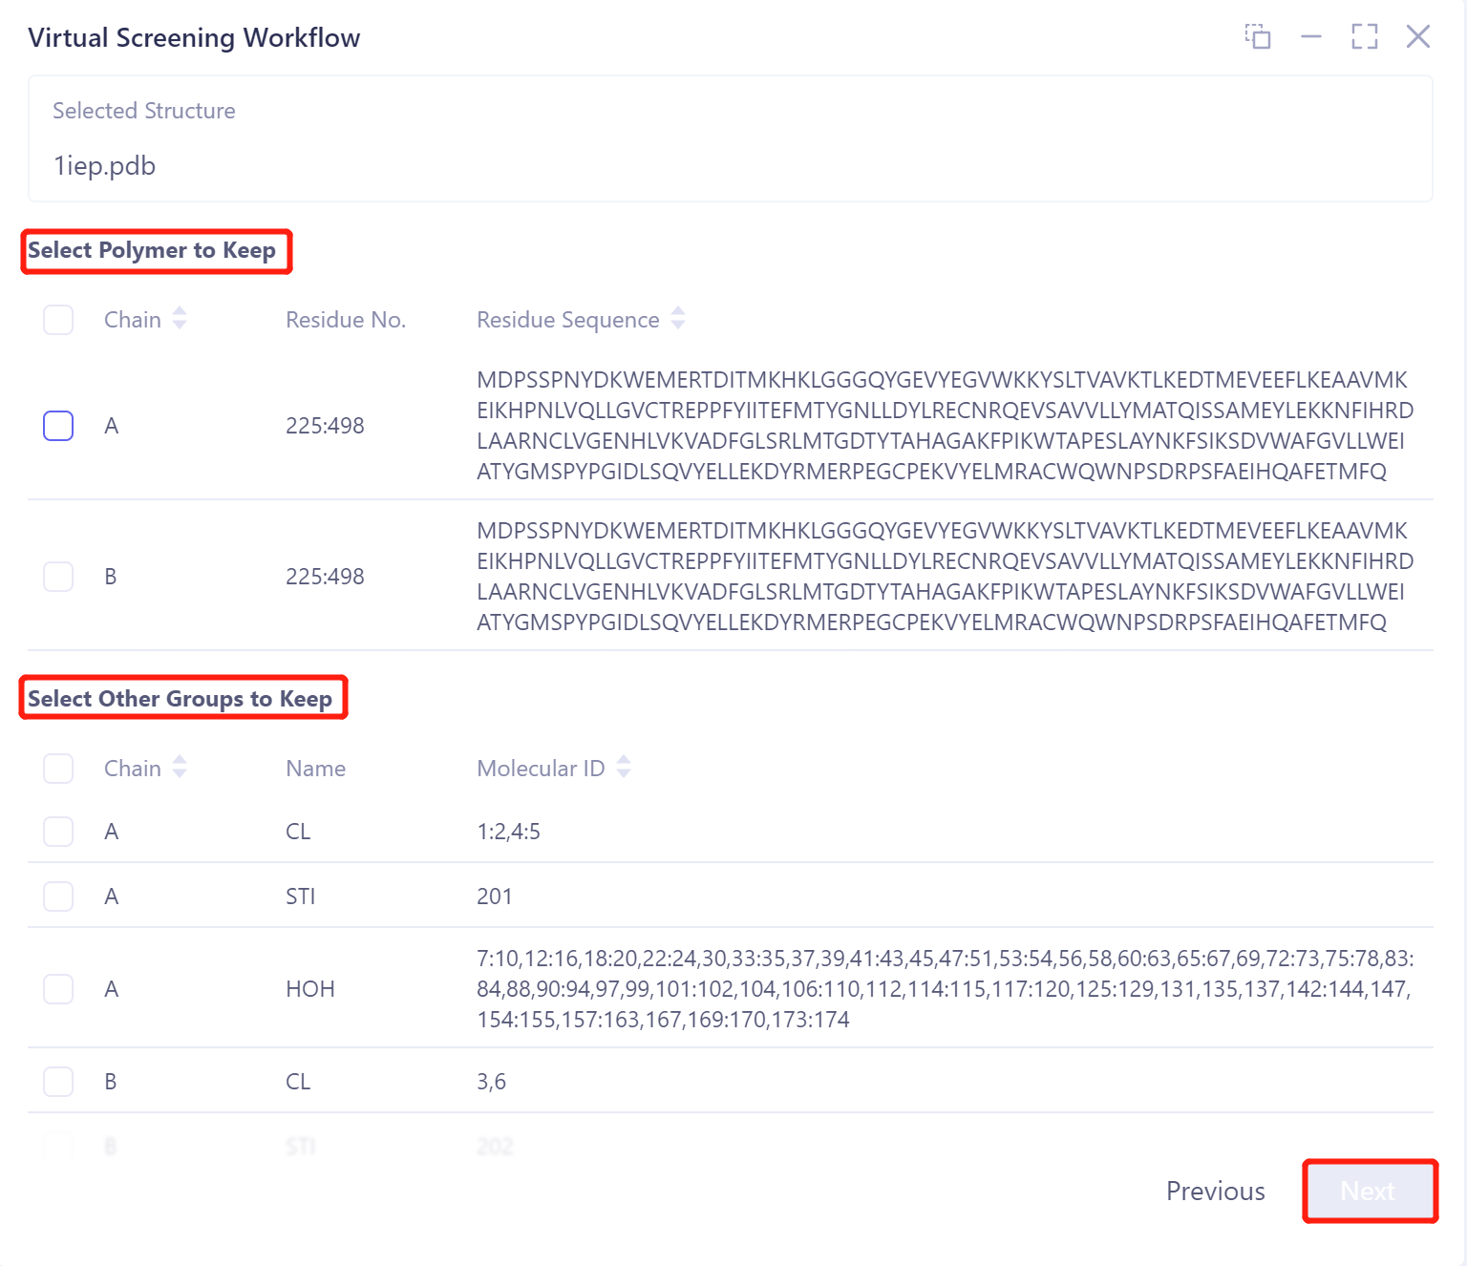The height and width of the screenshot is (1266, 1467).
Task: Check polymer chain B to keep
Action: (57, 577)
